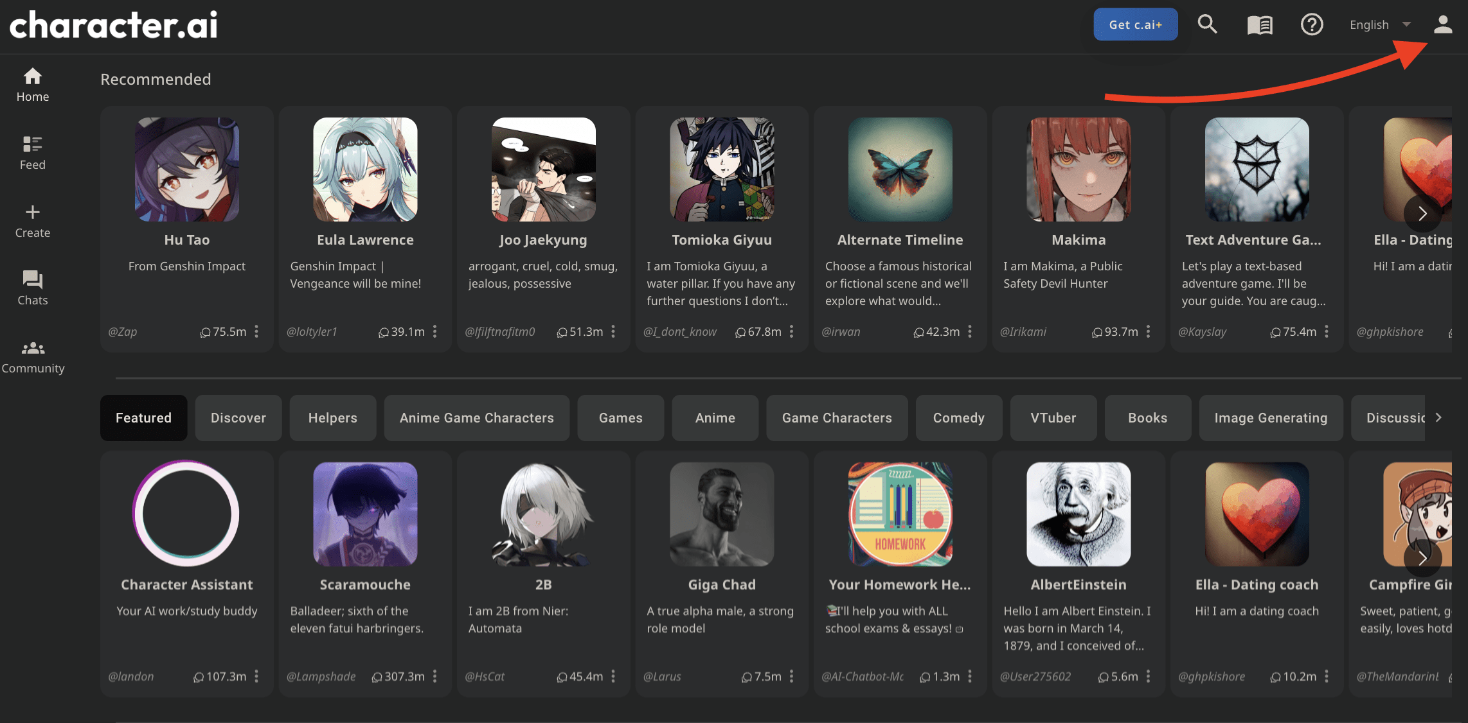Click the Help/Question mark icon

[1312, 23]
